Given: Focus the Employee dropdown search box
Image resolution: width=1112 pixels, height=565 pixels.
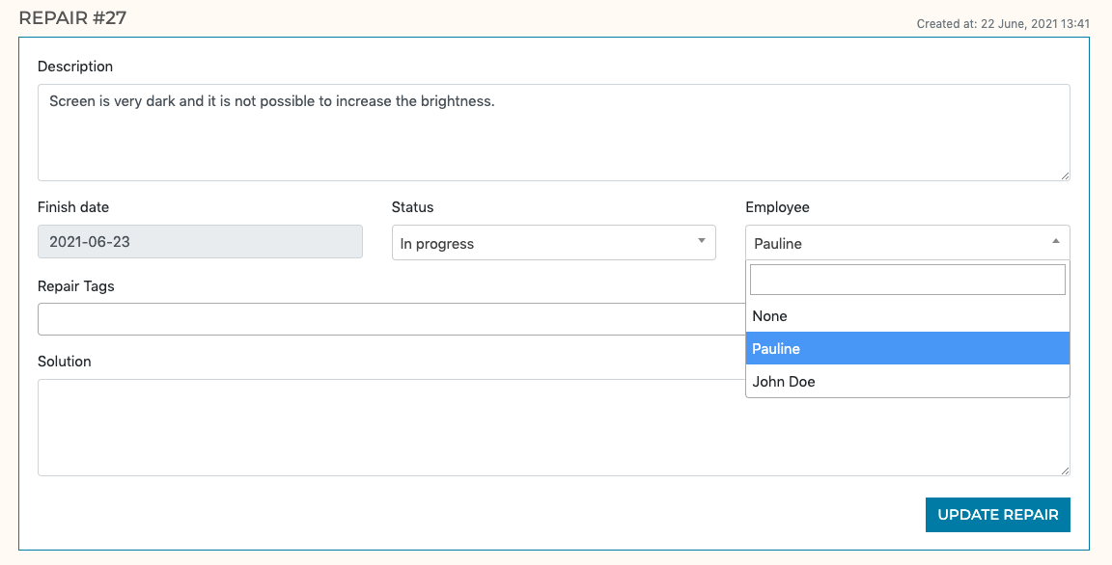Looking at the screenshot, I should [907, 280].
